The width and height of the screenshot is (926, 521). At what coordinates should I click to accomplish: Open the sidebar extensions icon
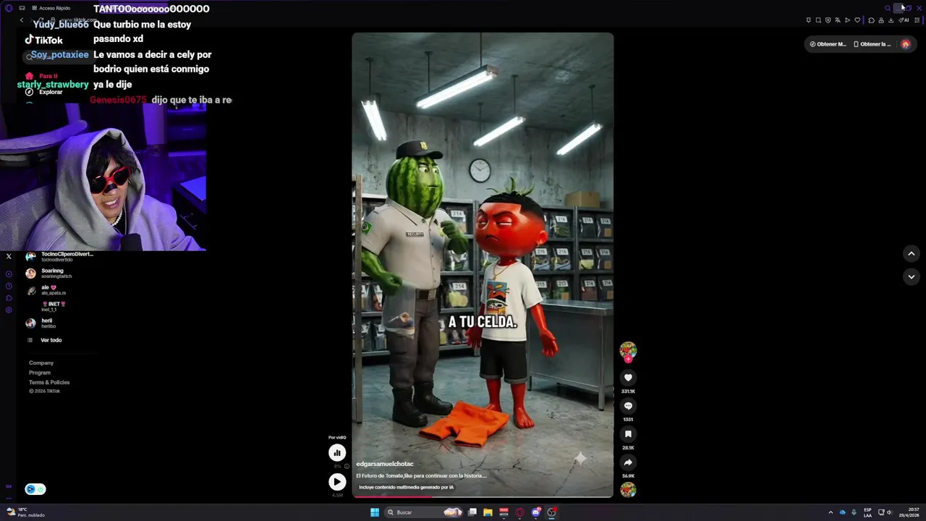9,298
